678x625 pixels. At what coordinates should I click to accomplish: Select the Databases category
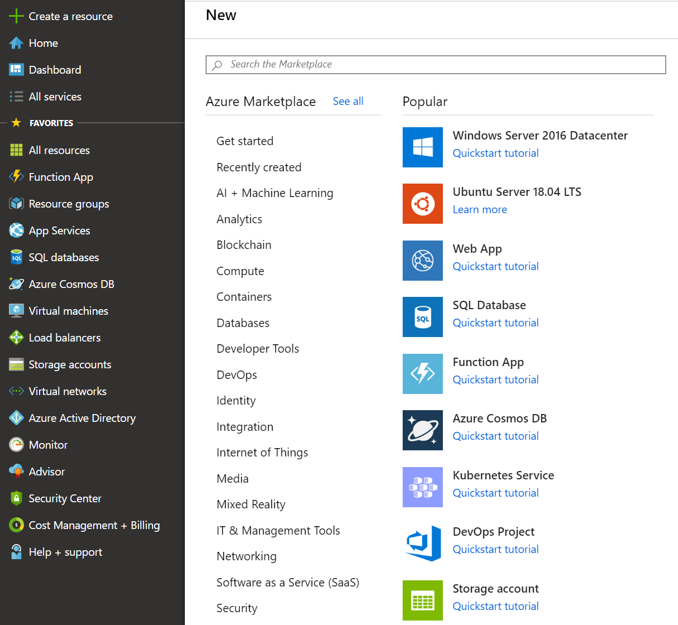pyautogui.click(x=243, y=323)
